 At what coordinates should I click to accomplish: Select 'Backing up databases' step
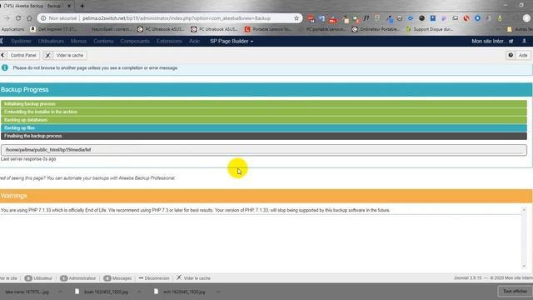(264, 120)
